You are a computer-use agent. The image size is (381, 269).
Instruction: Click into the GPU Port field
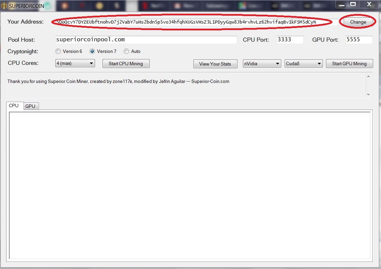coord(359,40)
